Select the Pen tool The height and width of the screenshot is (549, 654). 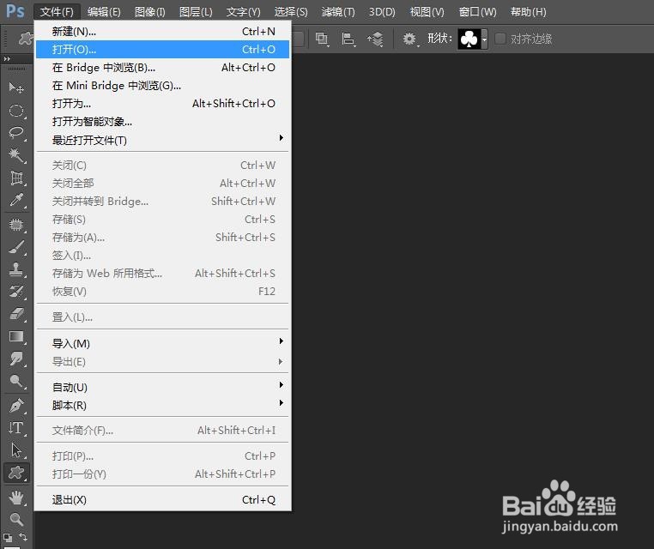coord(16,405)
